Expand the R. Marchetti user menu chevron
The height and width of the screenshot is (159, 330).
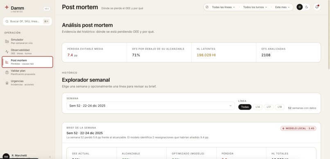(x=50, y=157)
